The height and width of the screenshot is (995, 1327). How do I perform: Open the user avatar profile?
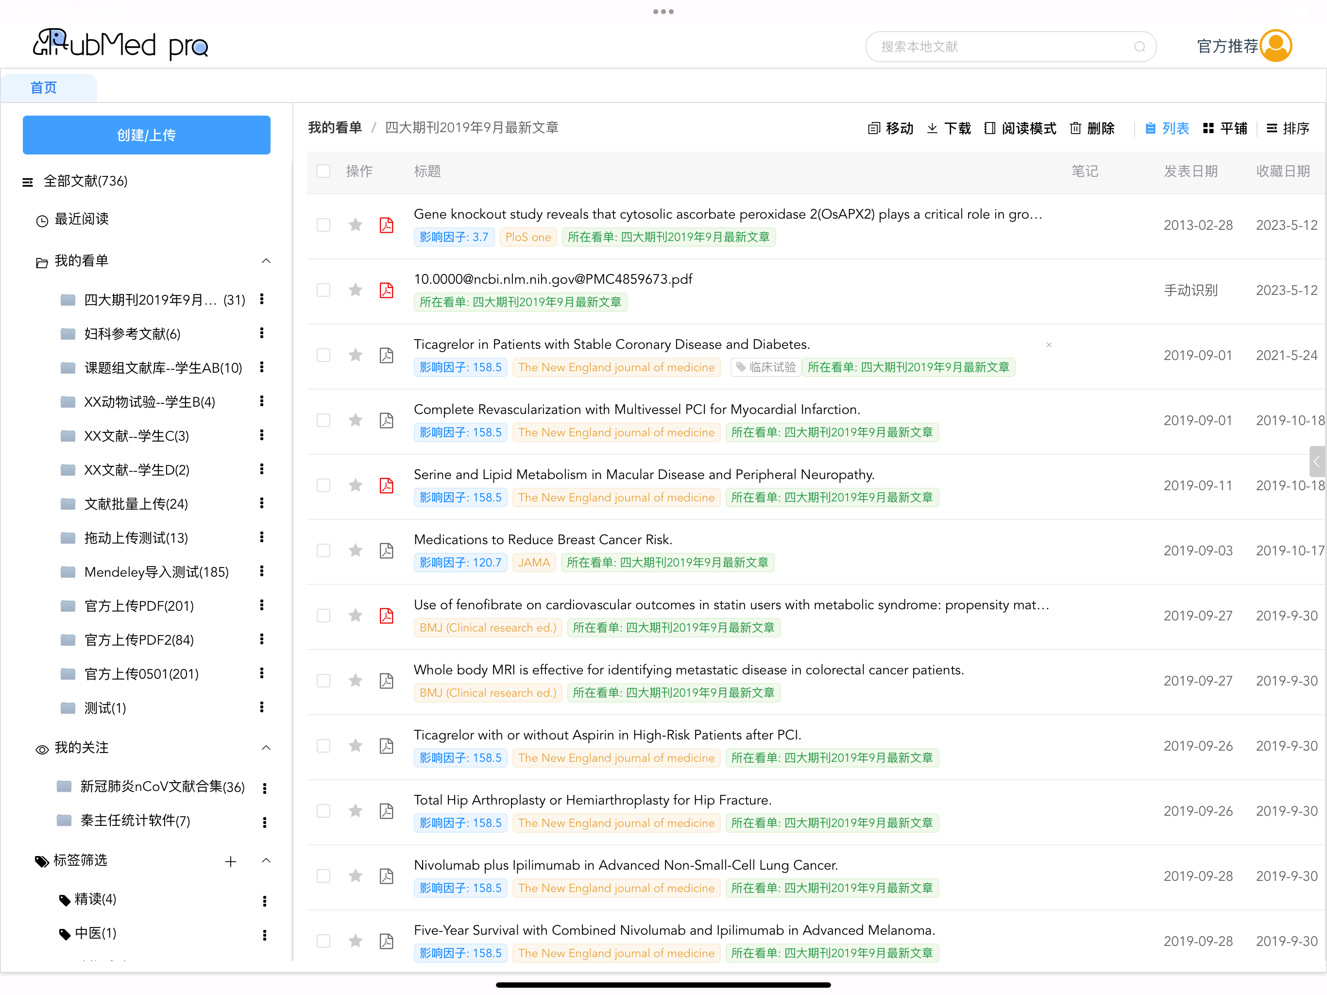pyautogui.click(x=1276, y=46)
